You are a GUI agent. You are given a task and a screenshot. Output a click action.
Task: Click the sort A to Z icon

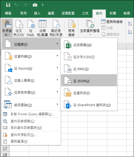[x=130, y=24]
